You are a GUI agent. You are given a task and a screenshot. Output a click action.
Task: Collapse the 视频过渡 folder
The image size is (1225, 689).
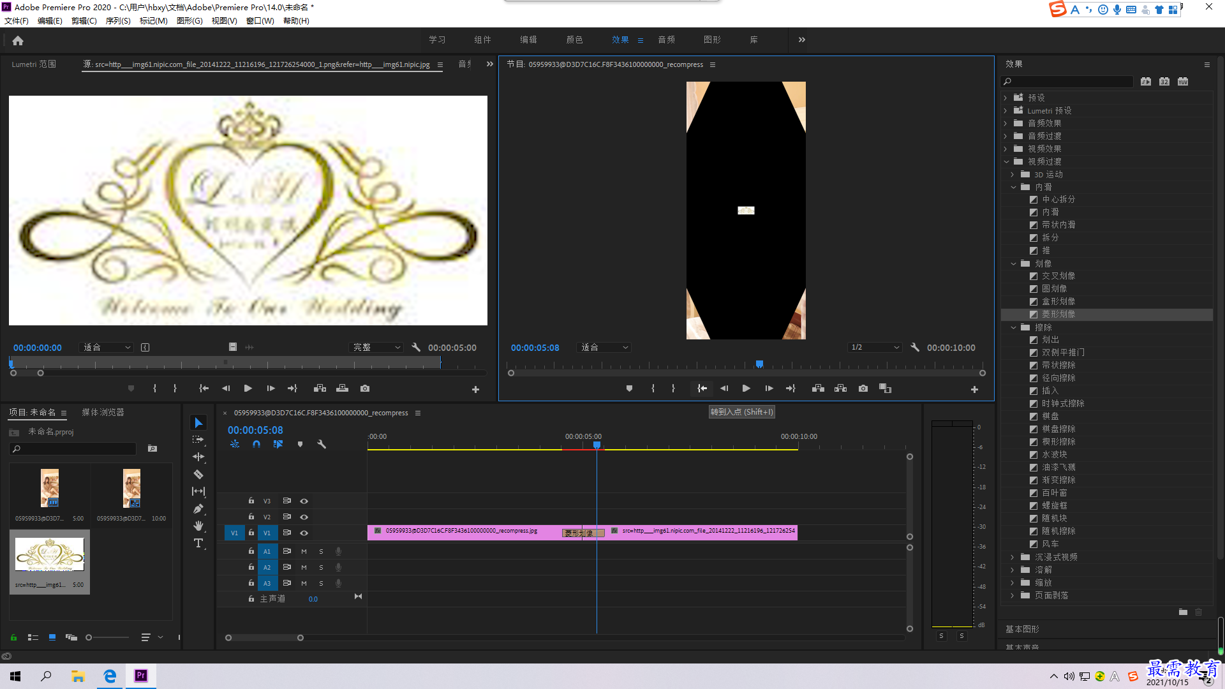pyautogui.click(x=1006, y=162)
